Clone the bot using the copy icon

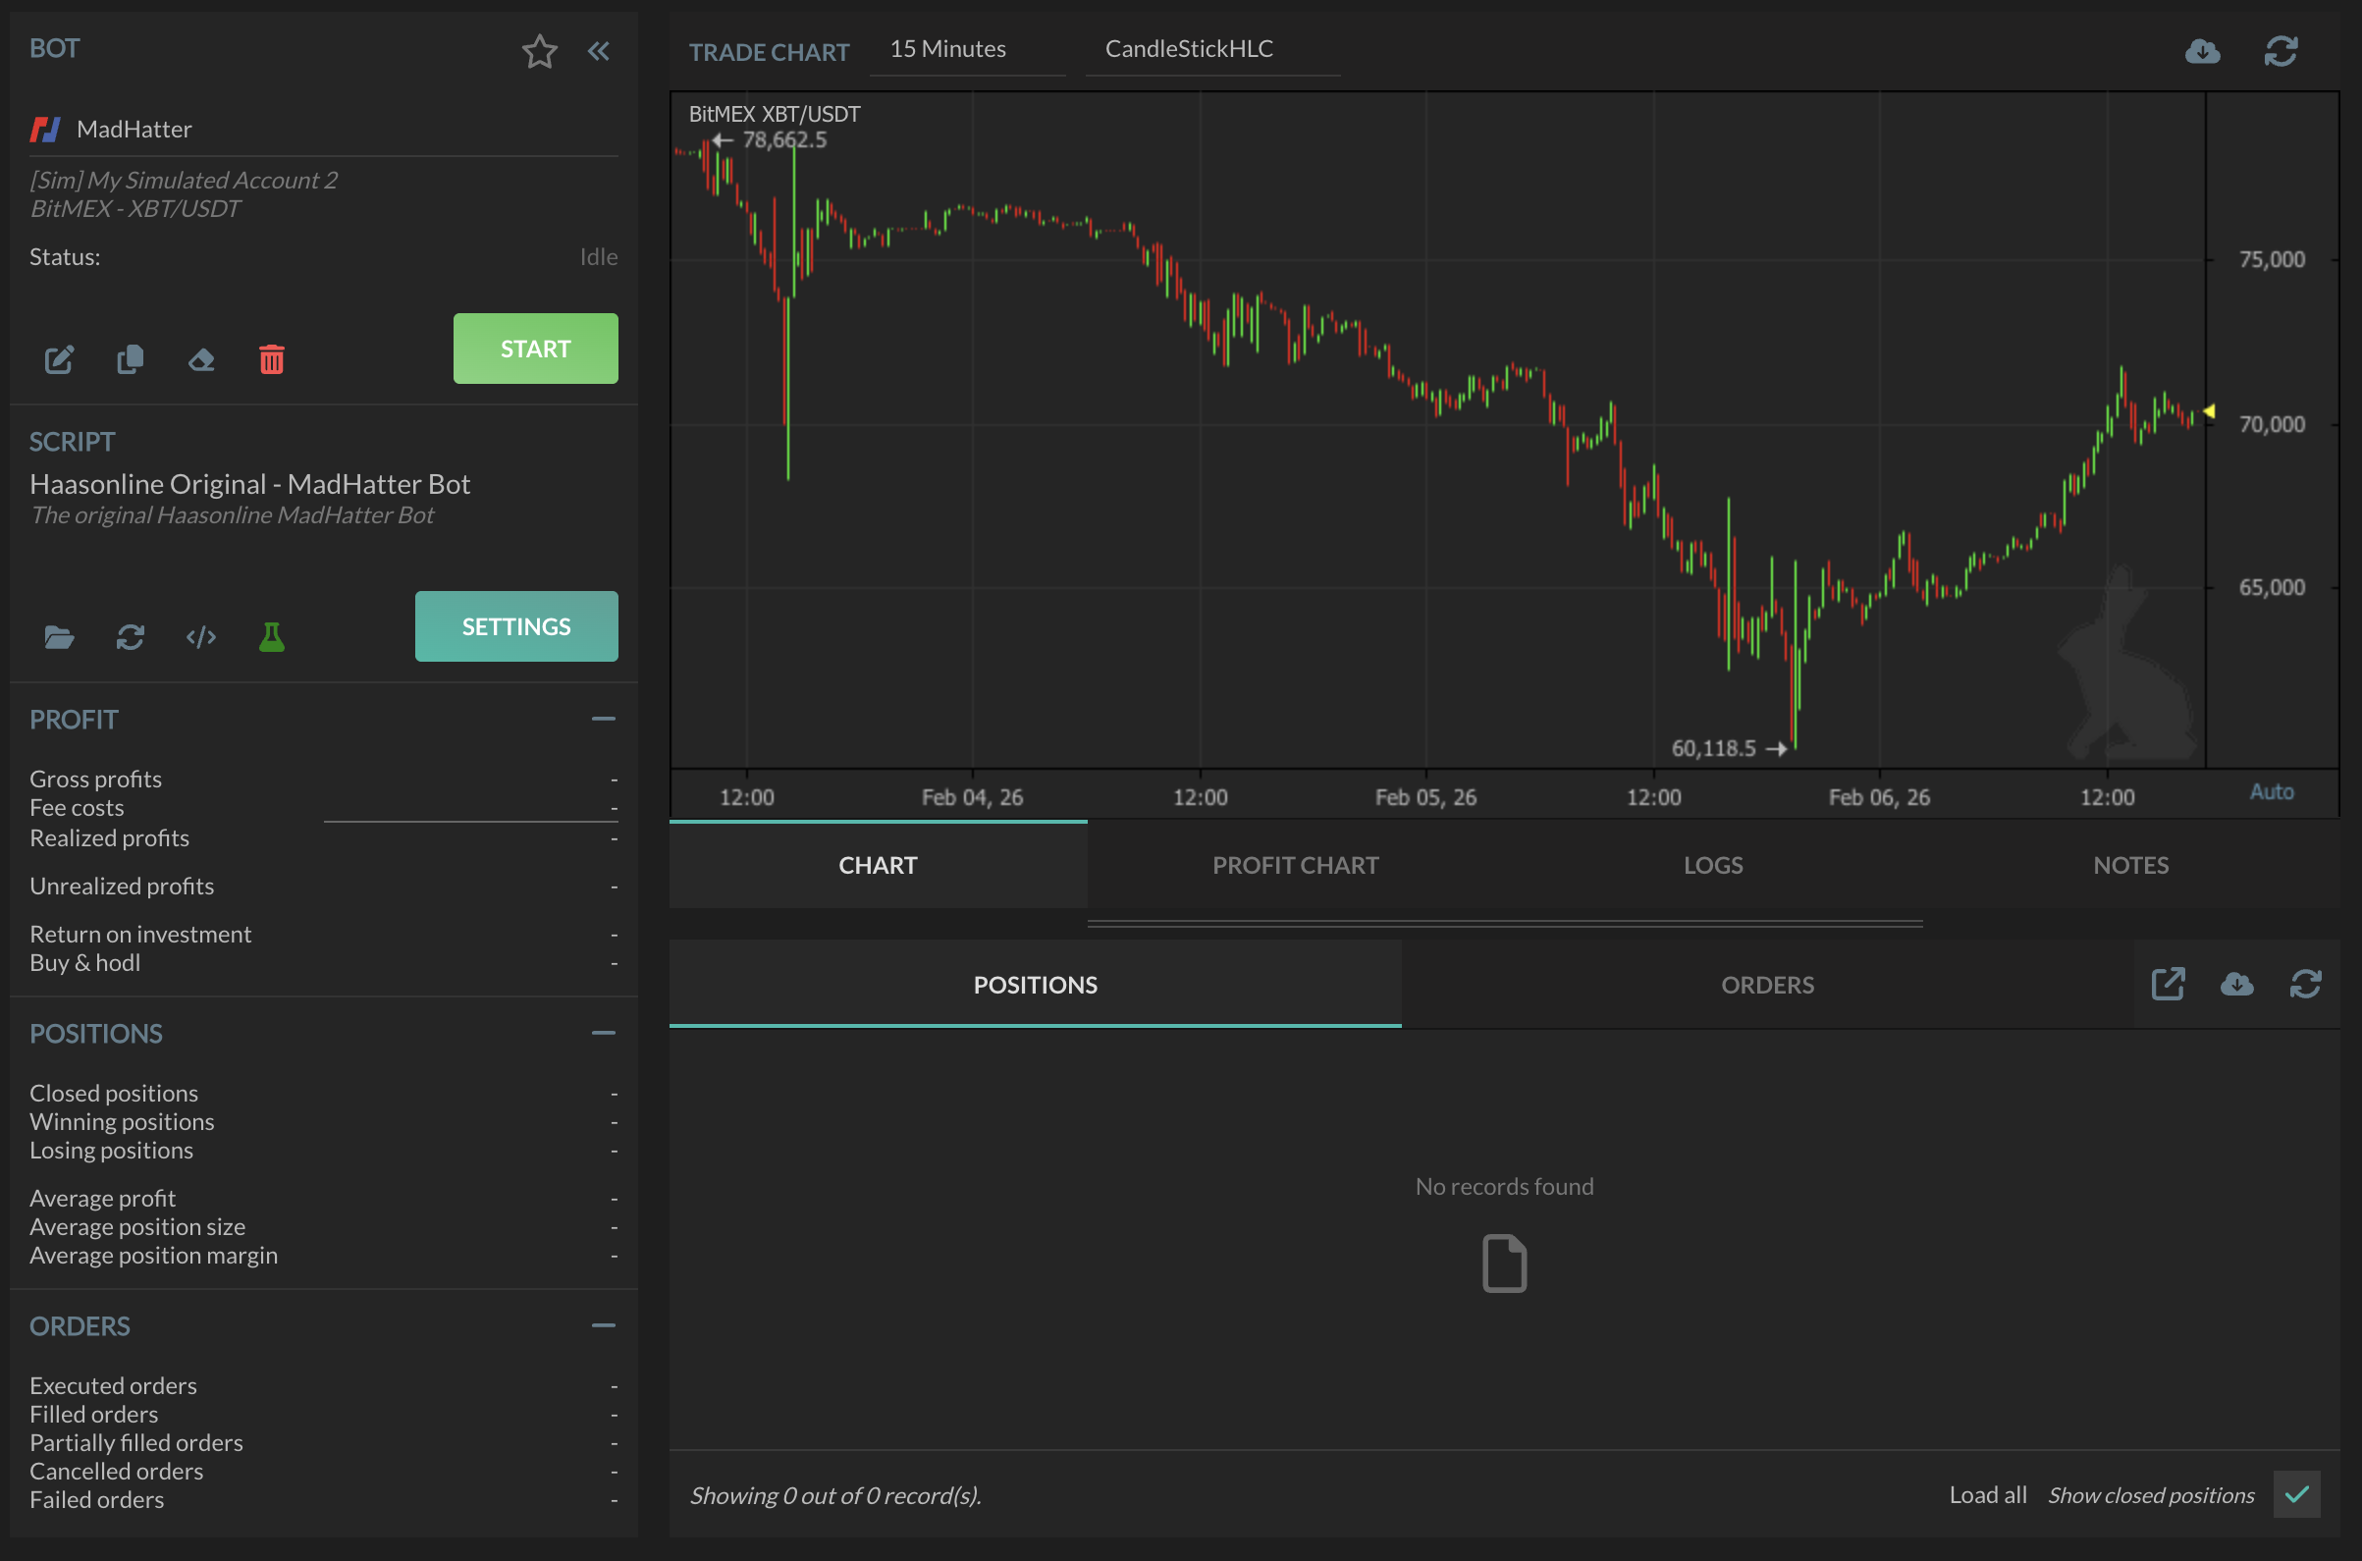click(130, 360)
